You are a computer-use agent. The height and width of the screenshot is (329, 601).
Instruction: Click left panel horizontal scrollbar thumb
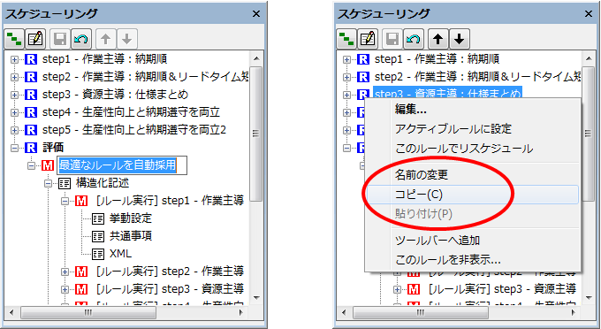pyautogui.click(x=88, y=312)
